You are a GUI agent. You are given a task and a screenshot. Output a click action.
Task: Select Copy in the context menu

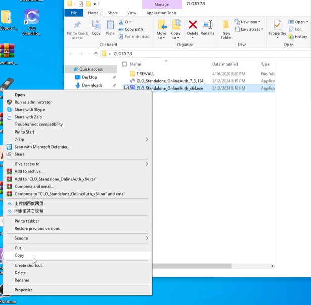(19, 255)
